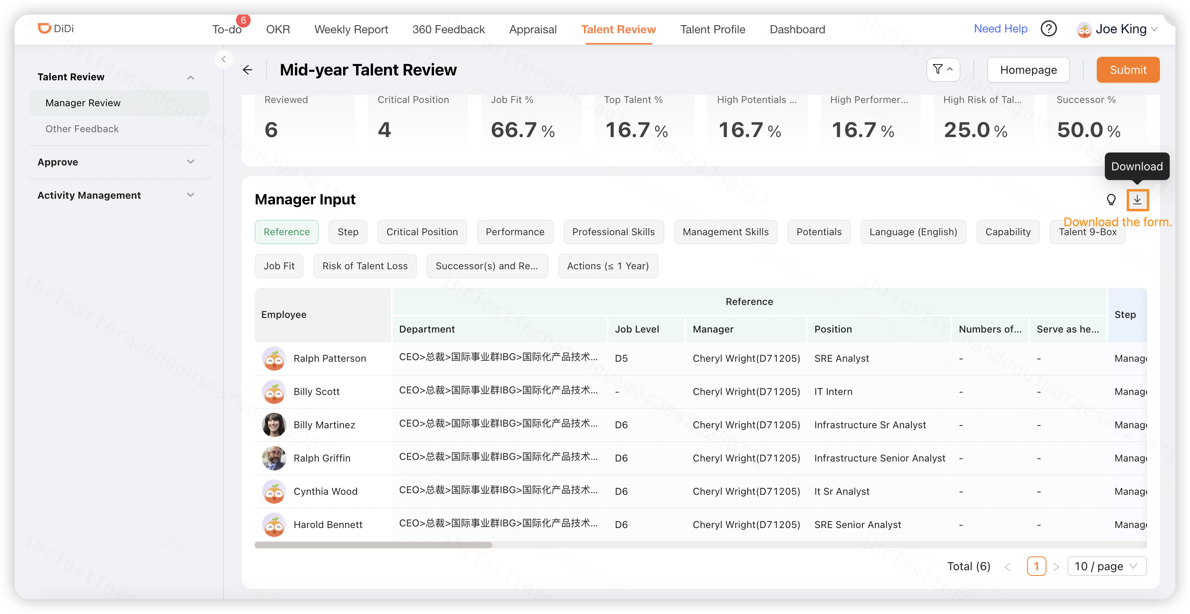Switch to the Appraisal tab
1190x614 pixels.
pyautogui.click(x=533, y=30)
